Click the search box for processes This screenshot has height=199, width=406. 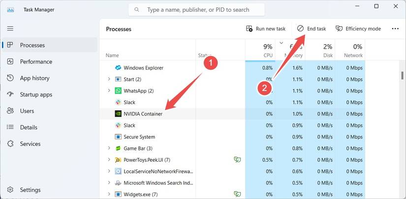coord(196,9)
